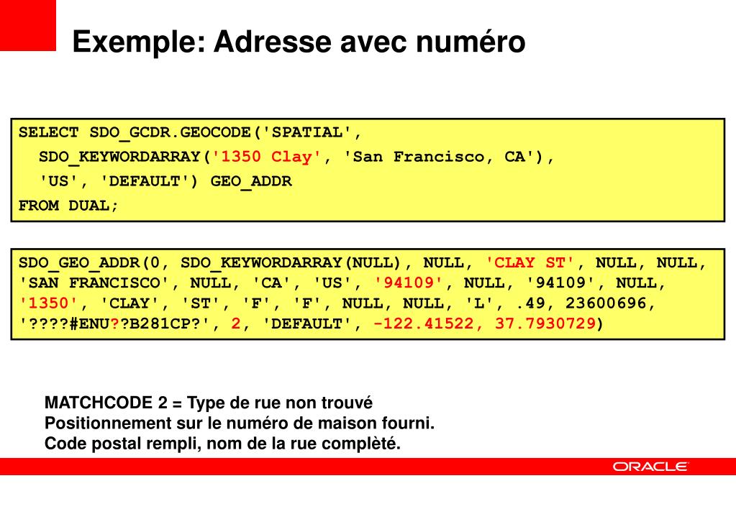
Task: Click the red '94109' postal code
Action: pyautogui.click(x=409, y=283)
